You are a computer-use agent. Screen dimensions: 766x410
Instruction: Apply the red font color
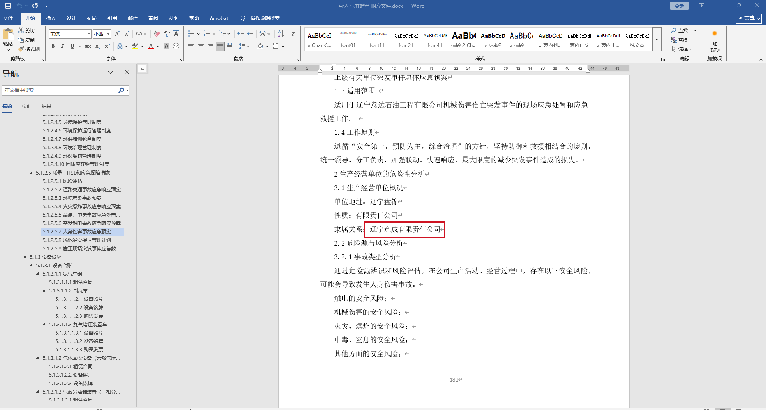coord(151,46)
